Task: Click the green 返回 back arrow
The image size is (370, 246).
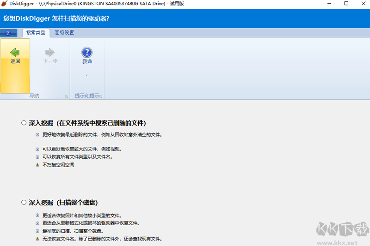Action: coord(15,52)
